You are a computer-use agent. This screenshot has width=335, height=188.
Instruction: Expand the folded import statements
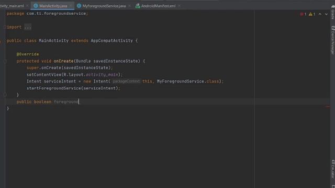click(x=5, y=27)
